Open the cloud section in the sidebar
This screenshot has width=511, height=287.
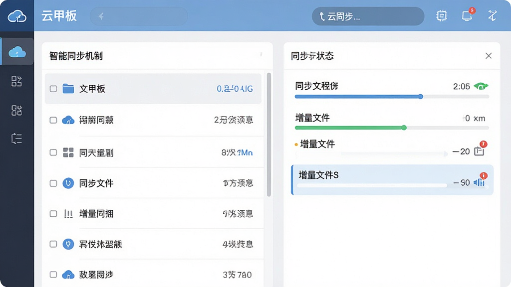17,51
